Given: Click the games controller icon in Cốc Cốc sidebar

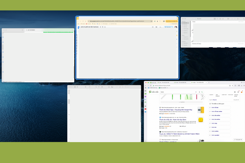Looking at the screenshot, I should (x=145, y=102).
